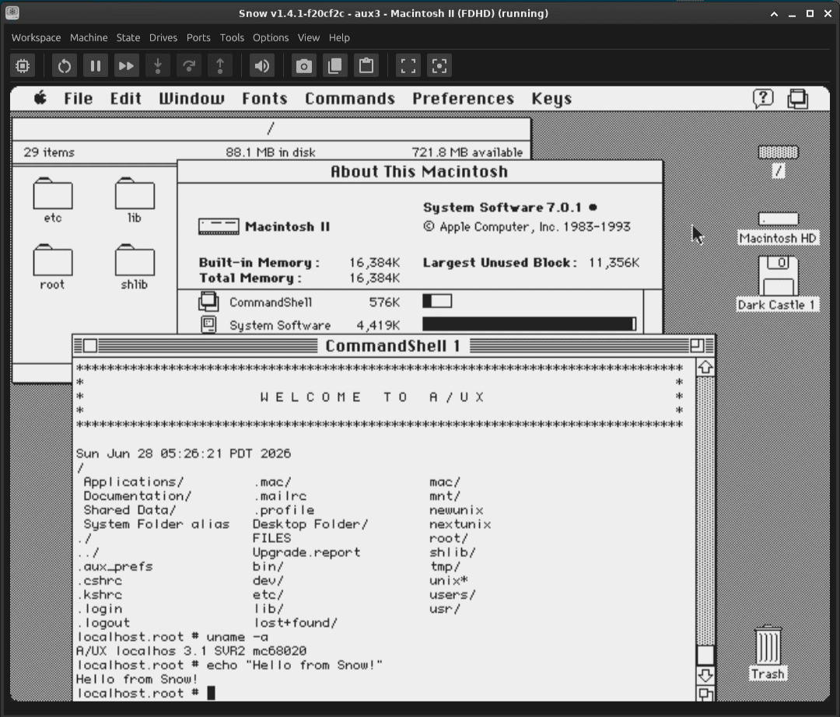Click the CommandShell 1 window close box
Image resolution: width=840 pixels, height=717 pixels.
90,346
